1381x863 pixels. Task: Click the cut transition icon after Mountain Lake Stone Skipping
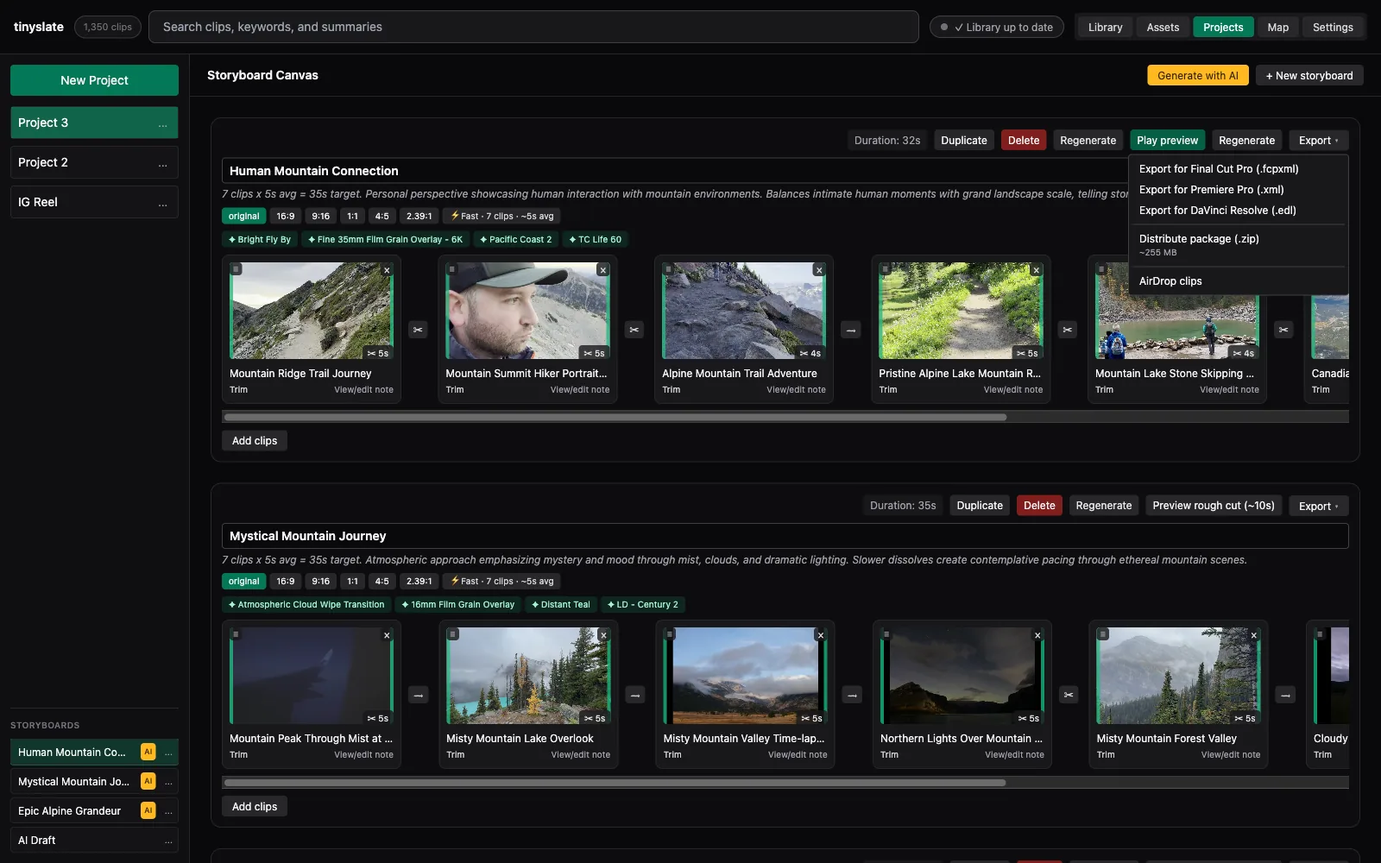[1284, 330]
